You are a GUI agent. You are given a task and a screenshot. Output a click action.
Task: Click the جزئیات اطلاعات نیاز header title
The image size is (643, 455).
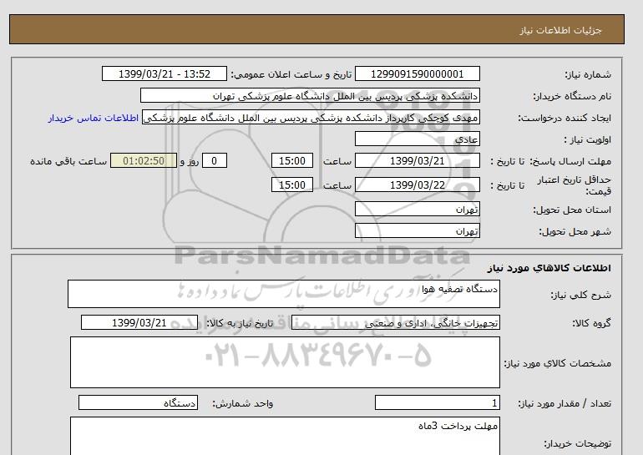(560, 30)
